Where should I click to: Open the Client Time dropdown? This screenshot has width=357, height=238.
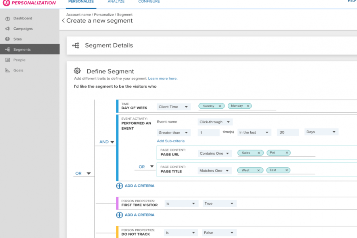click(x=173, y=107)
